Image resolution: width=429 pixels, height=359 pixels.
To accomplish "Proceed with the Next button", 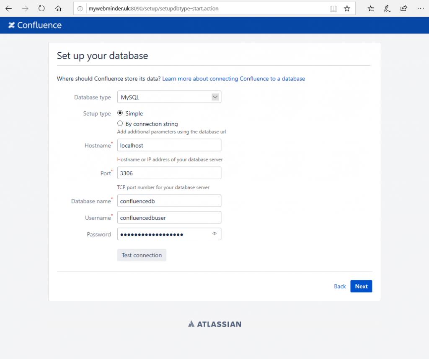I will pos(361,286).
